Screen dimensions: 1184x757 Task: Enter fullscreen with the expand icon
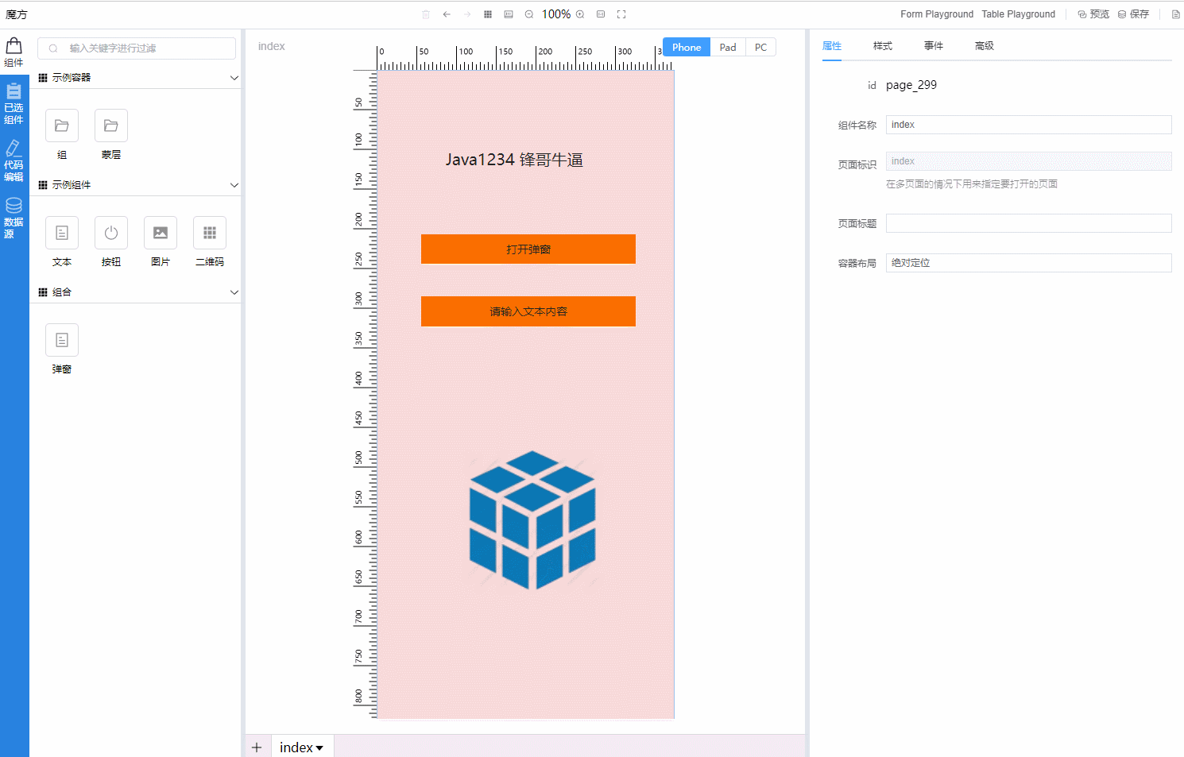621,14
